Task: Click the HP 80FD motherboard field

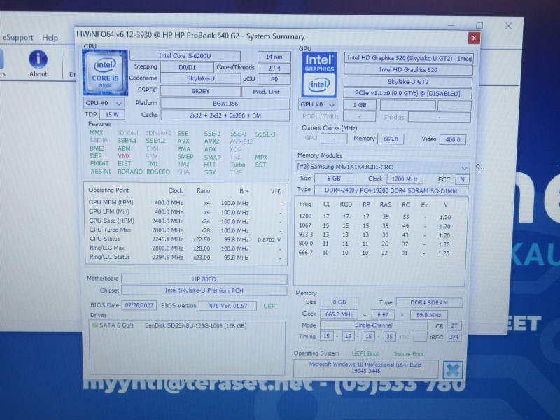Action: (x=204, y=279)
